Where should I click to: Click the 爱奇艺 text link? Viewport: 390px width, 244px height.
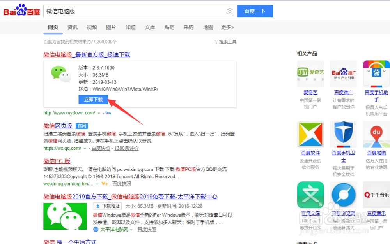[310, 93]
